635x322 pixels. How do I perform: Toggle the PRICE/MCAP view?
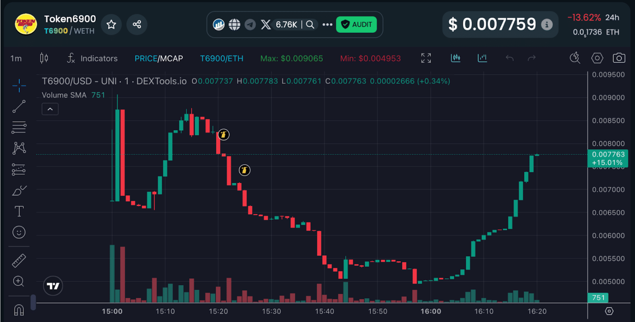click(159, 58)
